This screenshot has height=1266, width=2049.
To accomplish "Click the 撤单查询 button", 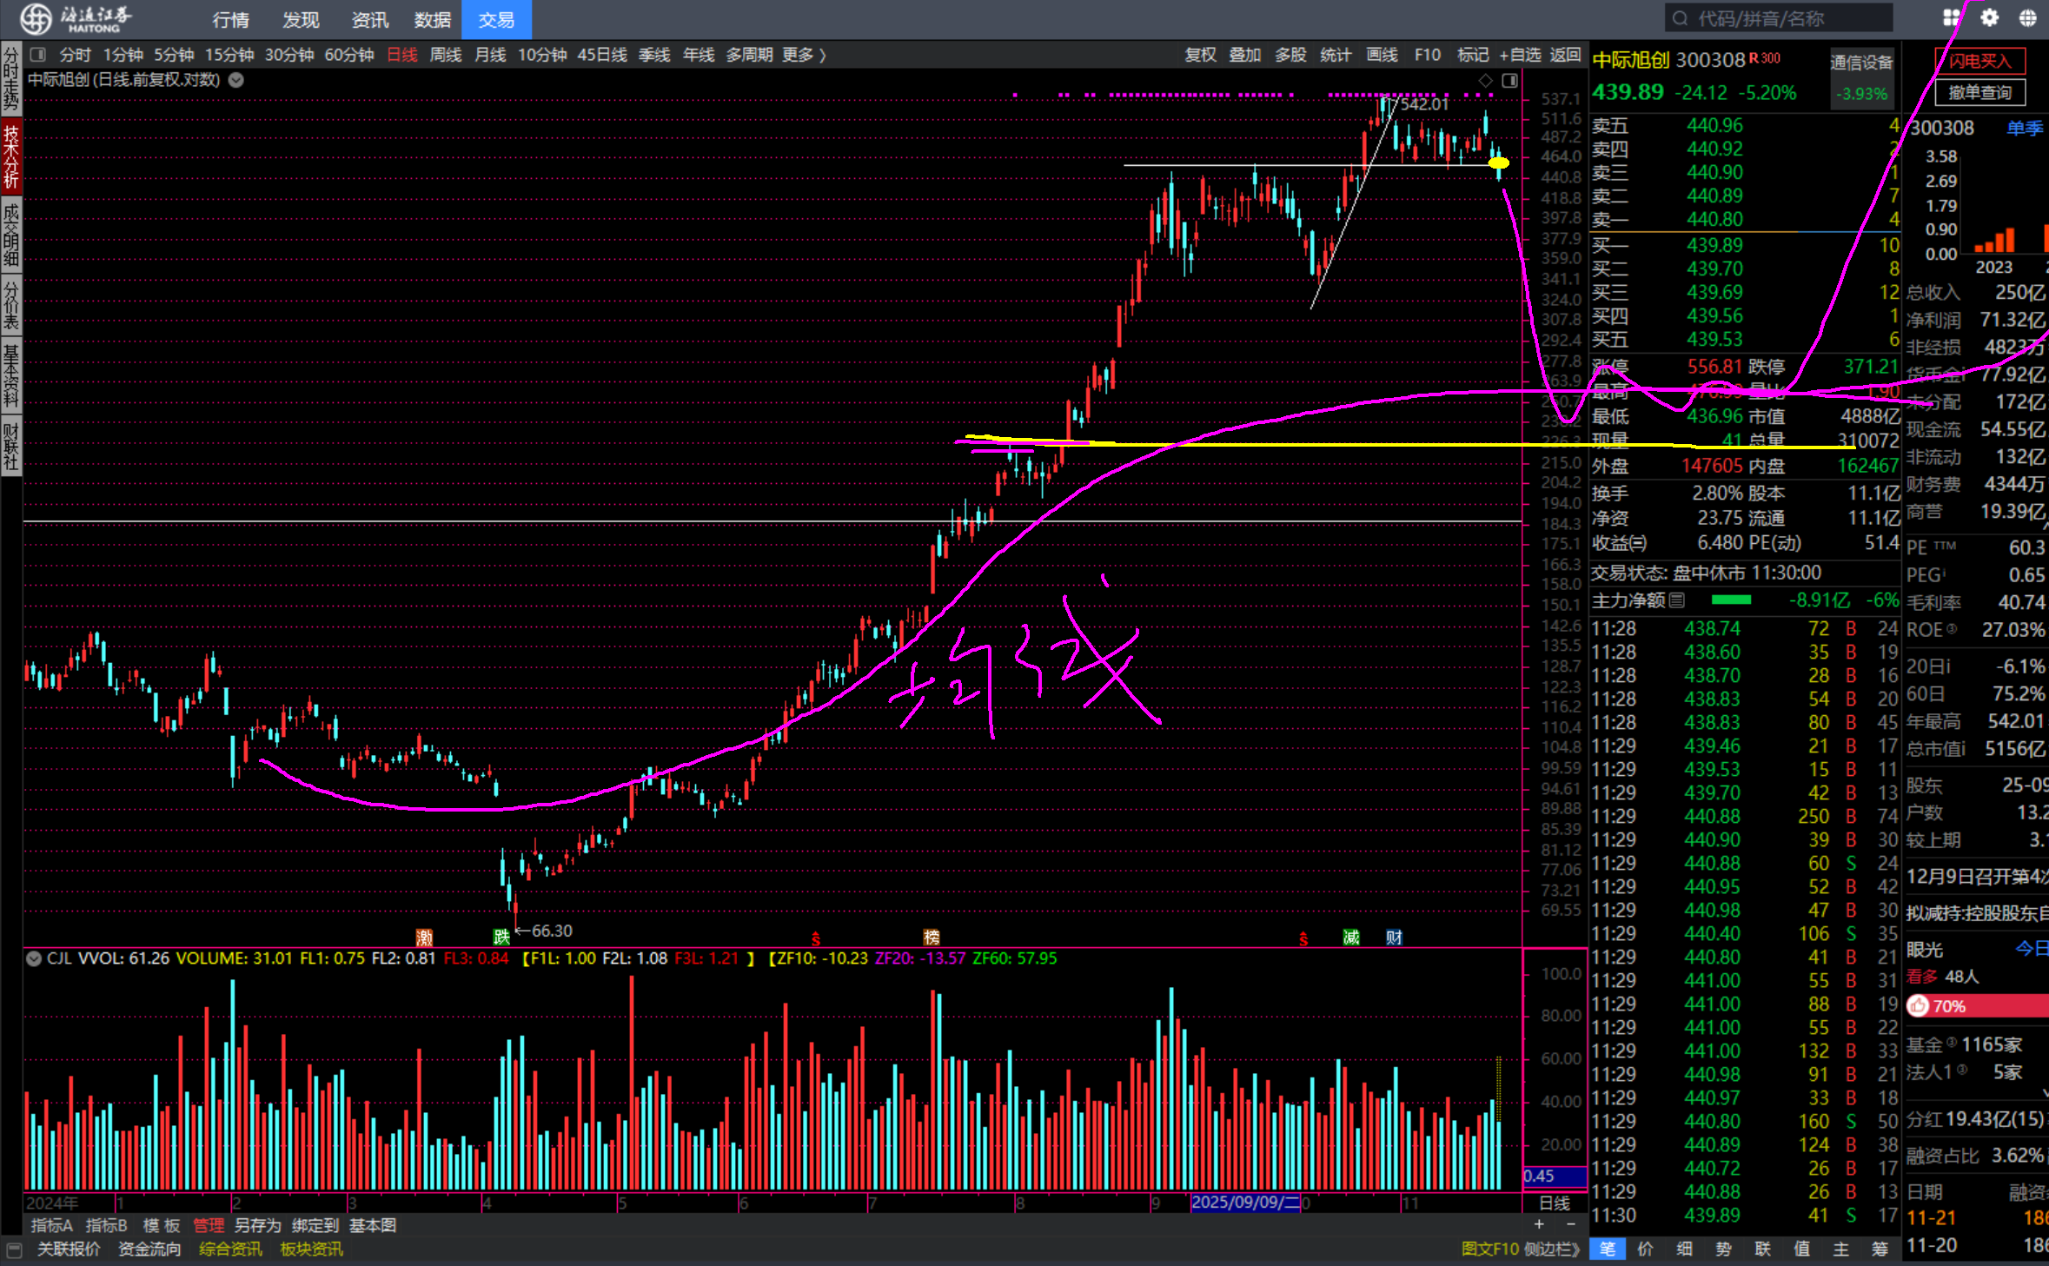I will click(x=1979, y=92).
